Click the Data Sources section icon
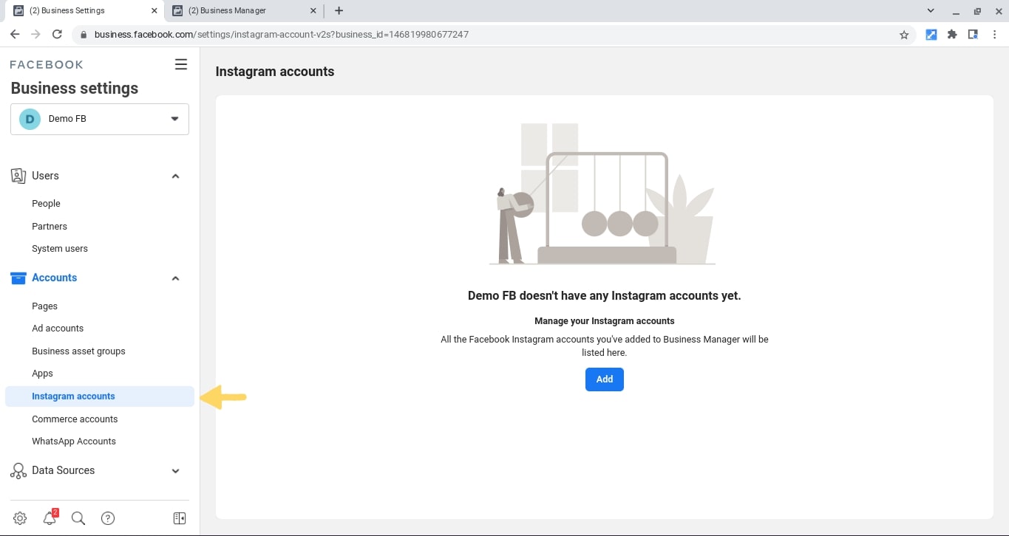This screenshot has height=536, width=1009. click(x=18, y=470)
